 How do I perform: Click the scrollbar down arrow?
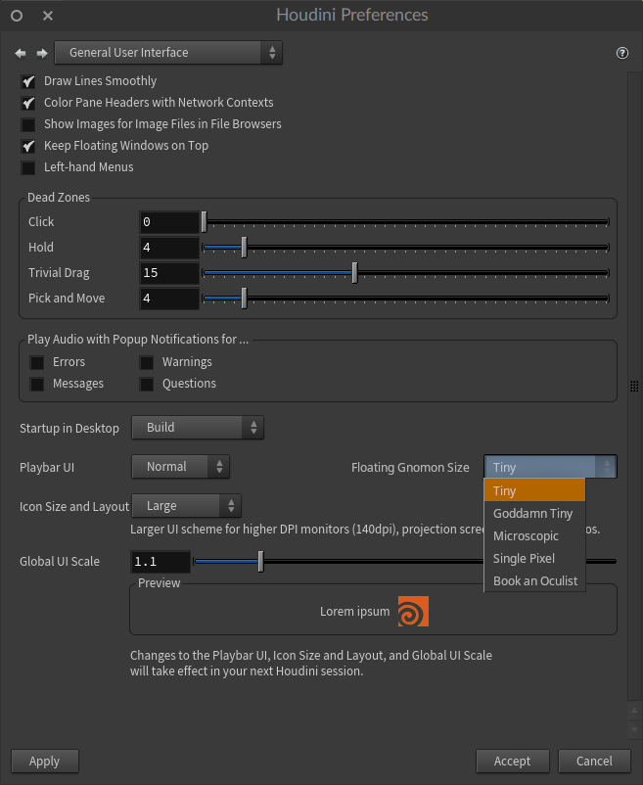[x=634, y=729]
